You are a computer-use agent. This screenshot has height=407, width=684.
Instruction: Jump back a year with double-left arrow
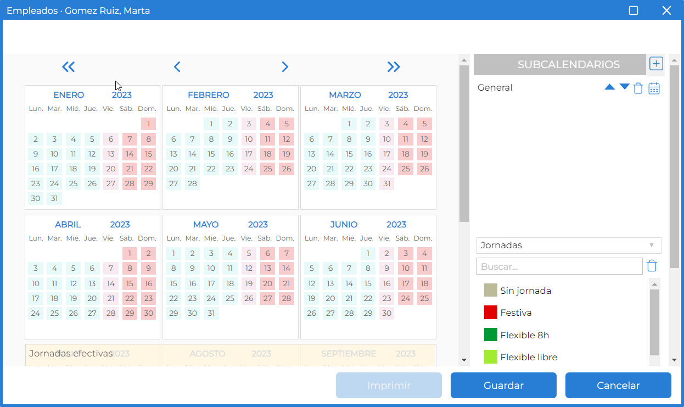pos(68,67)
